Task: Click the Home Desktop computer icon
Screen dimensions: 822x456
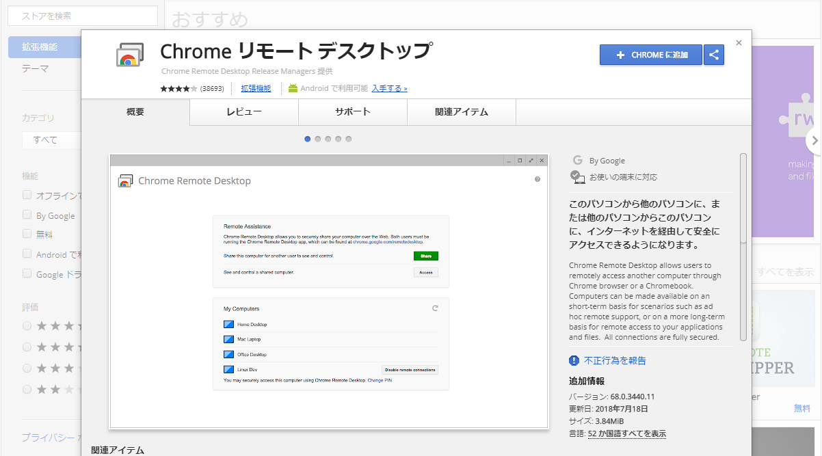Action: pos(228,324)
